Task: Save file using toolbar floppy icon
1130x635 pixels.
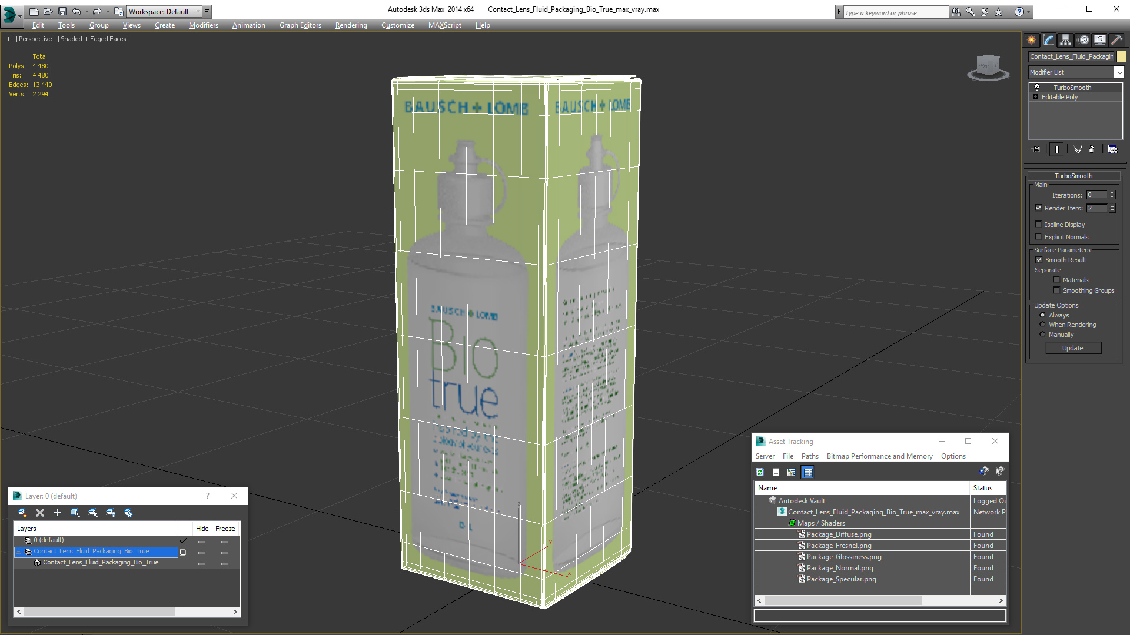Action: click(62, 11)
